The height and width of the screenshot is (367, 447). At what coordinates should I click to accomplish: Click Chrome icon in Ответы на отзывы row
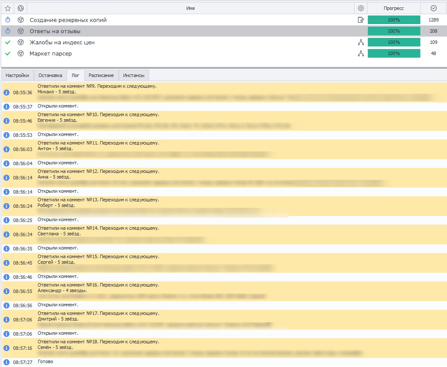(21, 31)
